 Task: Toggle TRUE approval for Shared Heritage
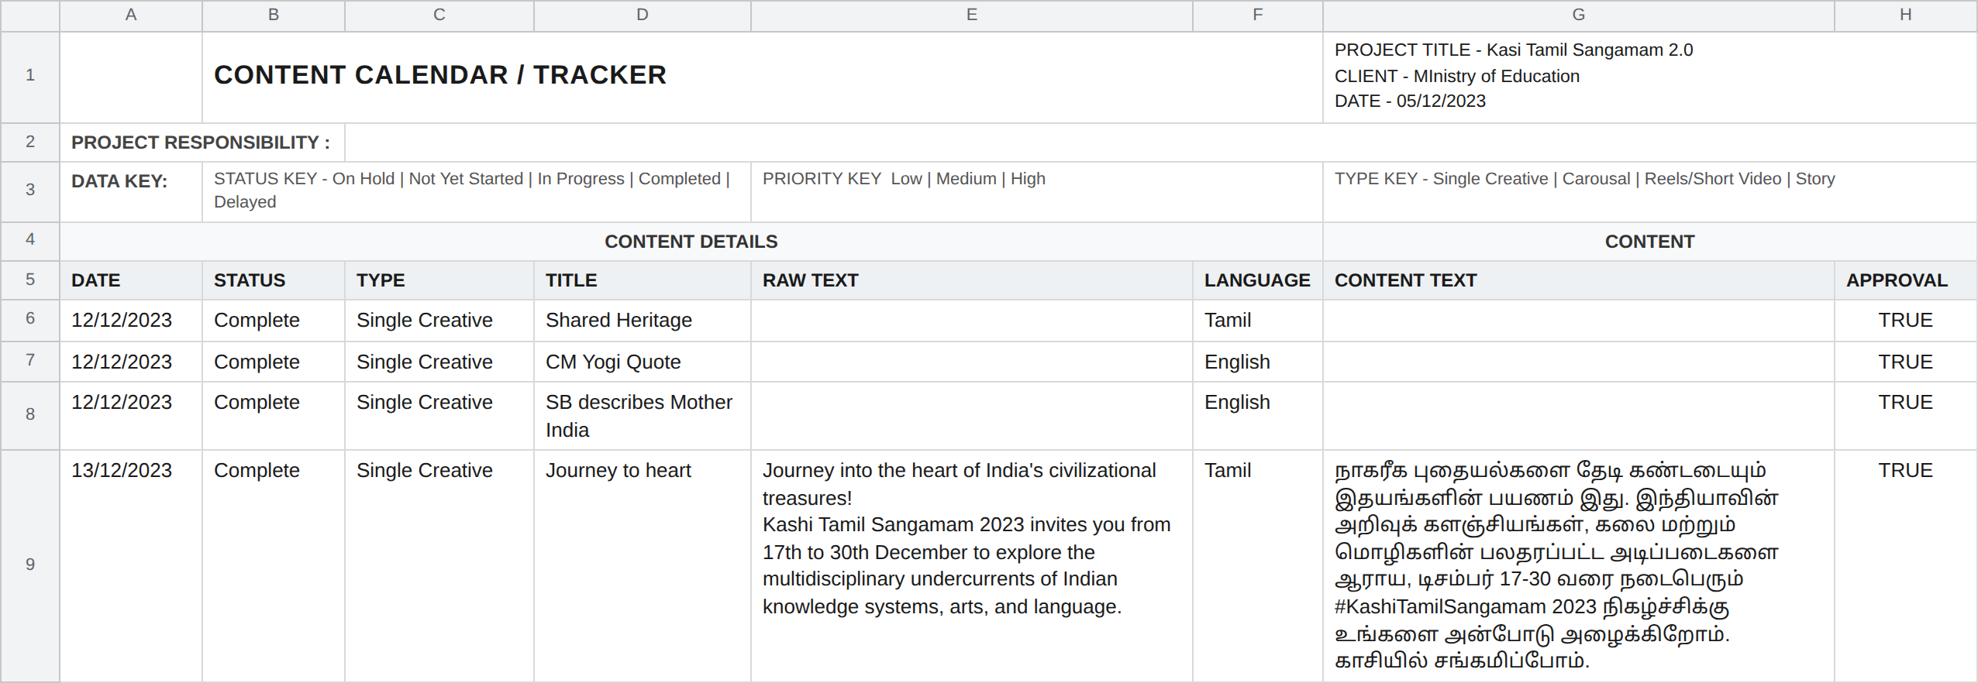tap(1906, 321)
